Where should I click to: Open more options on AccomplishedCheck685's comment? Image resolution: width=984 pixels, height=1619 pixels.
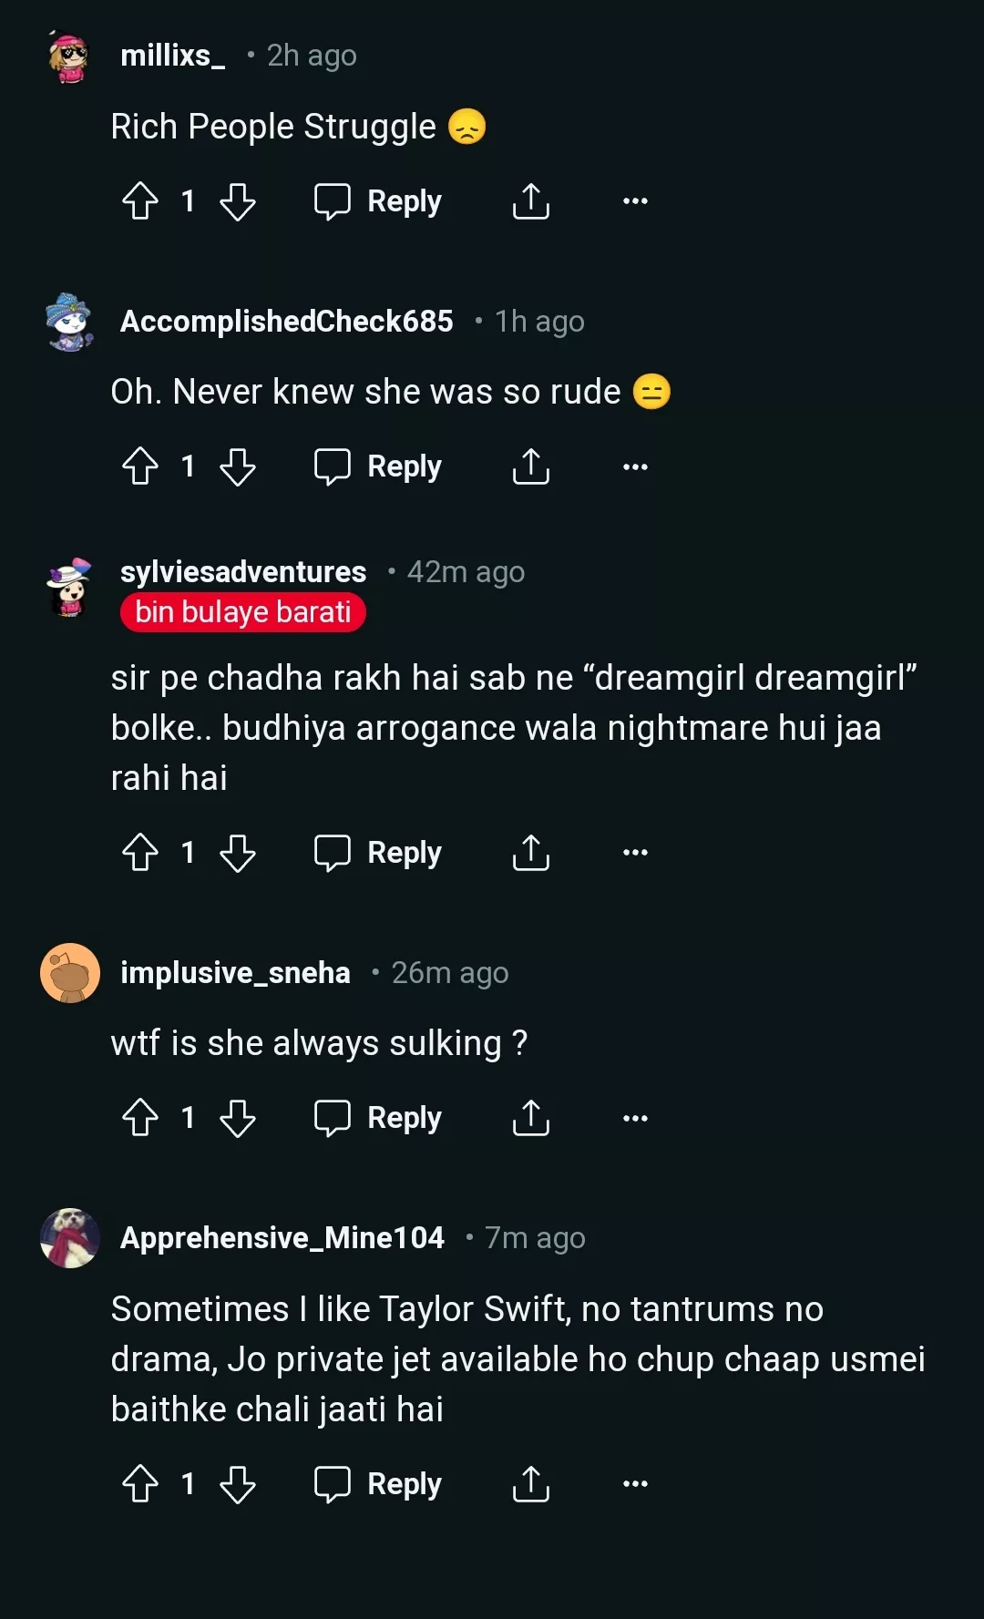point(635,467)
